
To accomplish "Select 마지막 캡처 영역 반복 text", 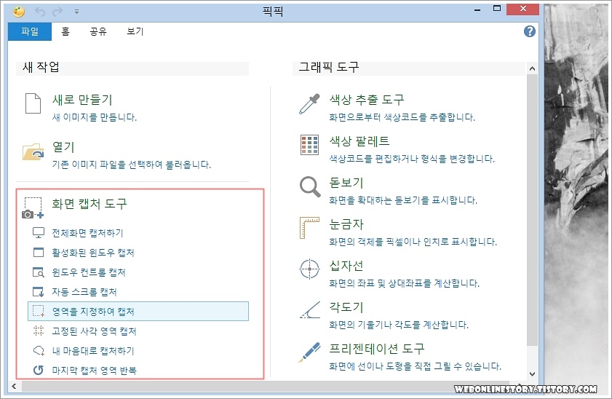I will pyautogui.click(x=94, y=370).
